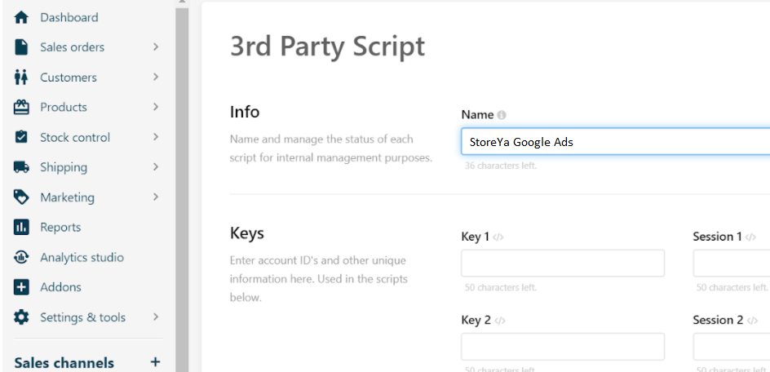Viewport: 770px width, 372px height.
Task: Click the Stock control clipboard icon
Action: click(x=22, y=137)
